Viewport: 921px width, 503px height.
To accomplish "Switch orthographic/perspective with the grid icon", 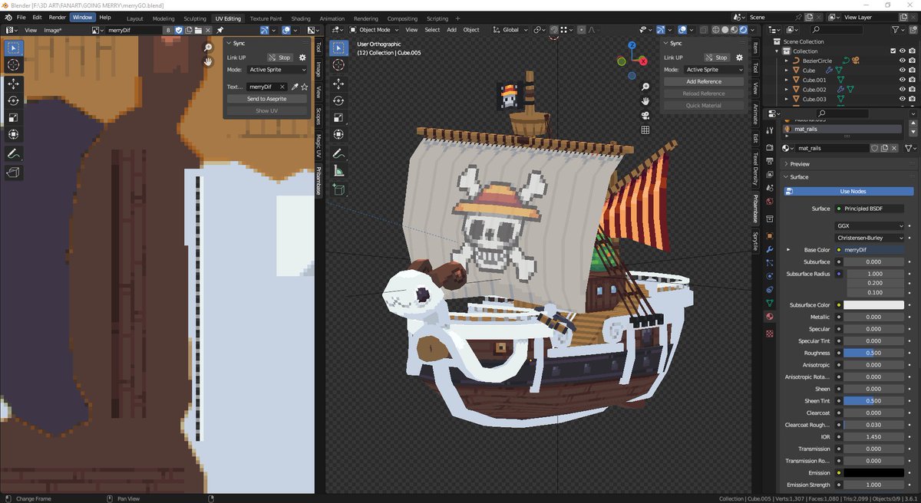I will point(645,130).
